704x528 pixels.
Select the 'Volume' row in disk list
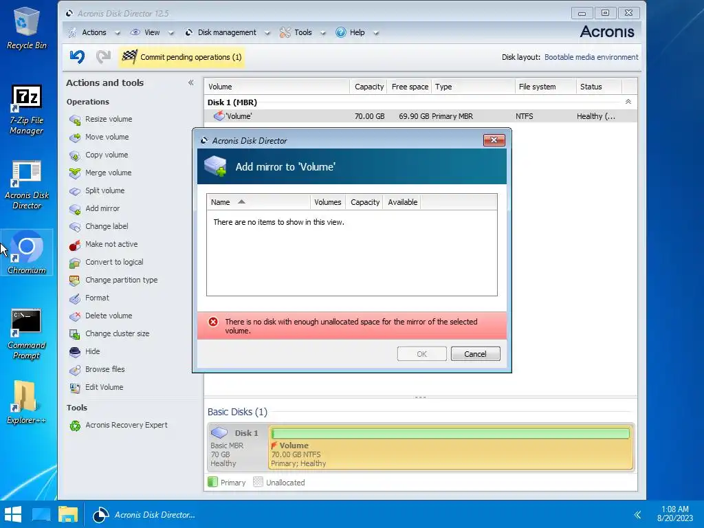click(421, 116)
